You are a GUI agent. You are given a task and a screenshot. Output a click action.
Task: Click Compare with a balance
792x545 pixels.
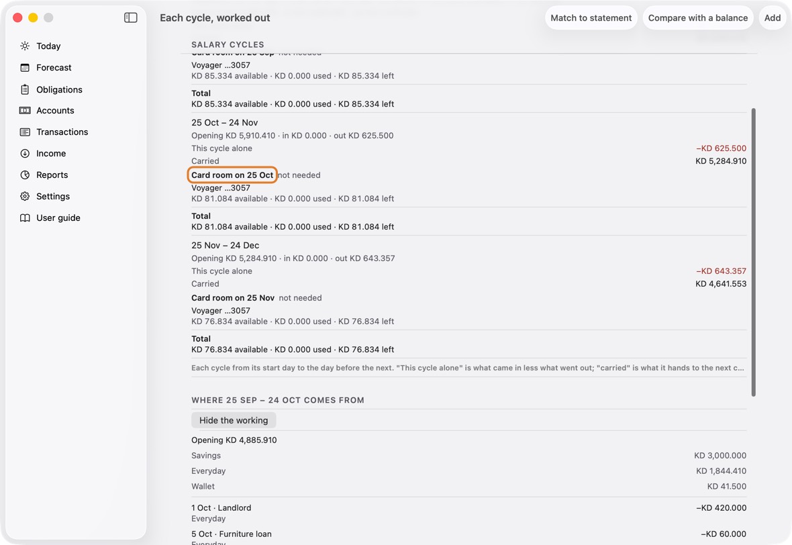[x=698, y=17]
